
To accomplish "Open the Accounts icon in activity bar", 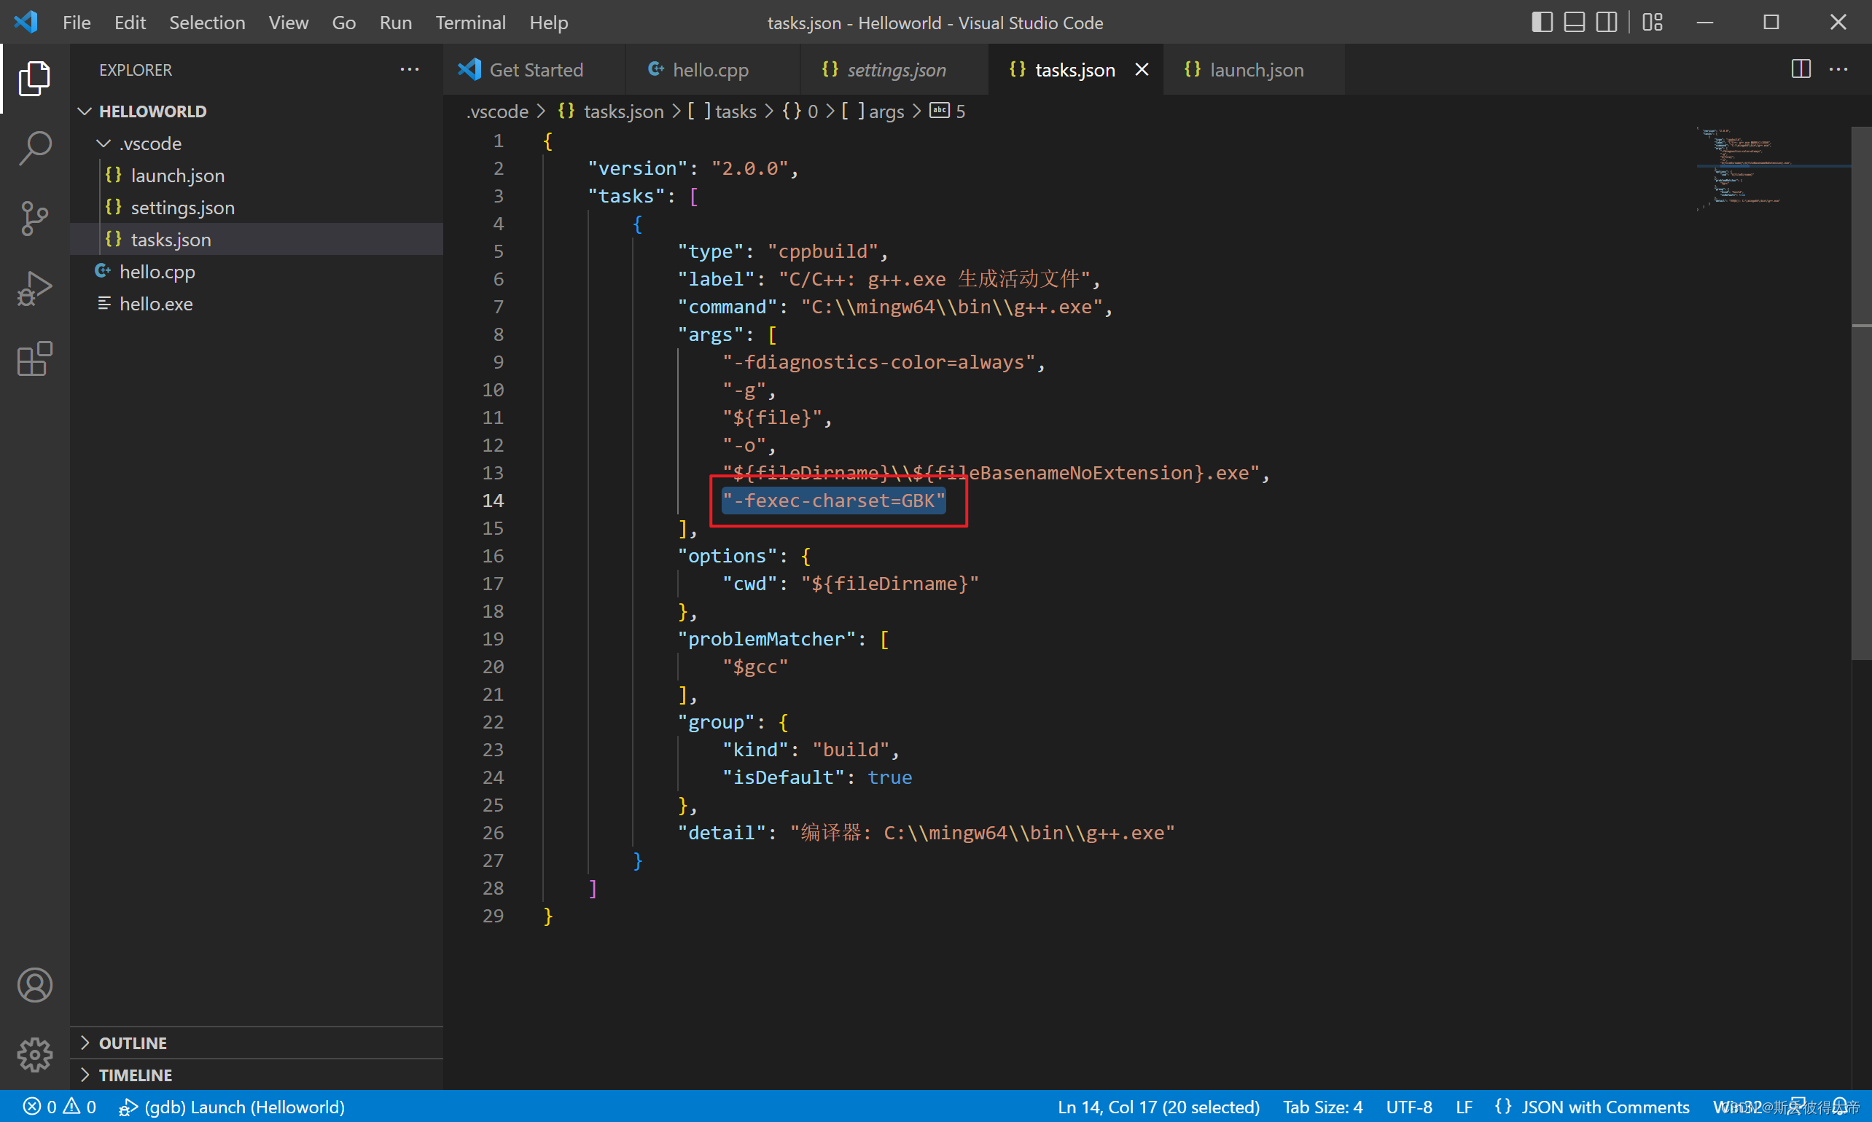I will point(34,985).
